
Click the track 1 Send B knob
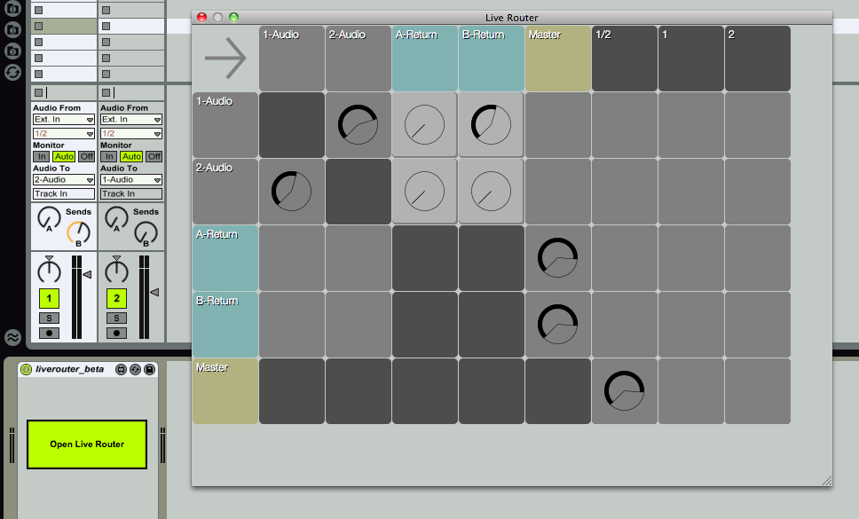[78, 233]
